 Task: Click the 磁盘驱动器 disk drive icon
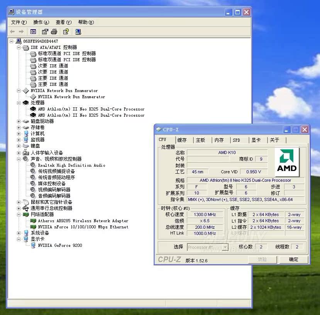tap(26, 121)
